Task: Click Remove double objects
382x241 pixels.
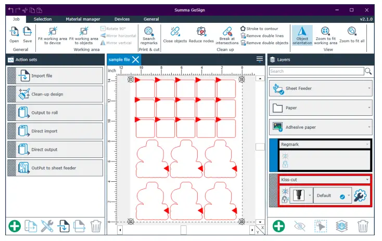Action: (x=264, y=43)
